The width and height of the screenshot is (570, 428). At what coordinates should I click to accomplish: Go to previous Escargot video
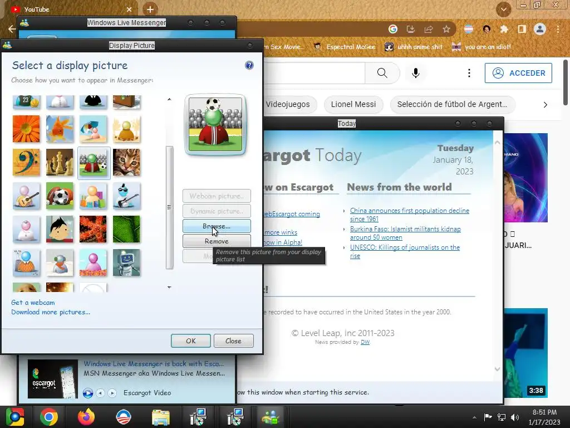tap(101, 393)
